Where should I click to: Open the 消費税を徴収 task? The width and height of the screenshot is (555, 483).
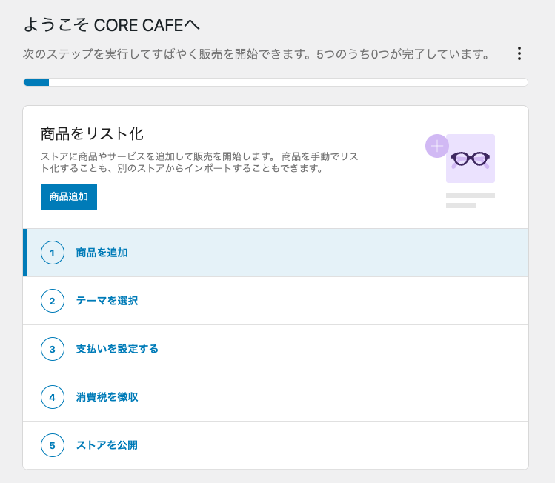[x=107, y=397]
